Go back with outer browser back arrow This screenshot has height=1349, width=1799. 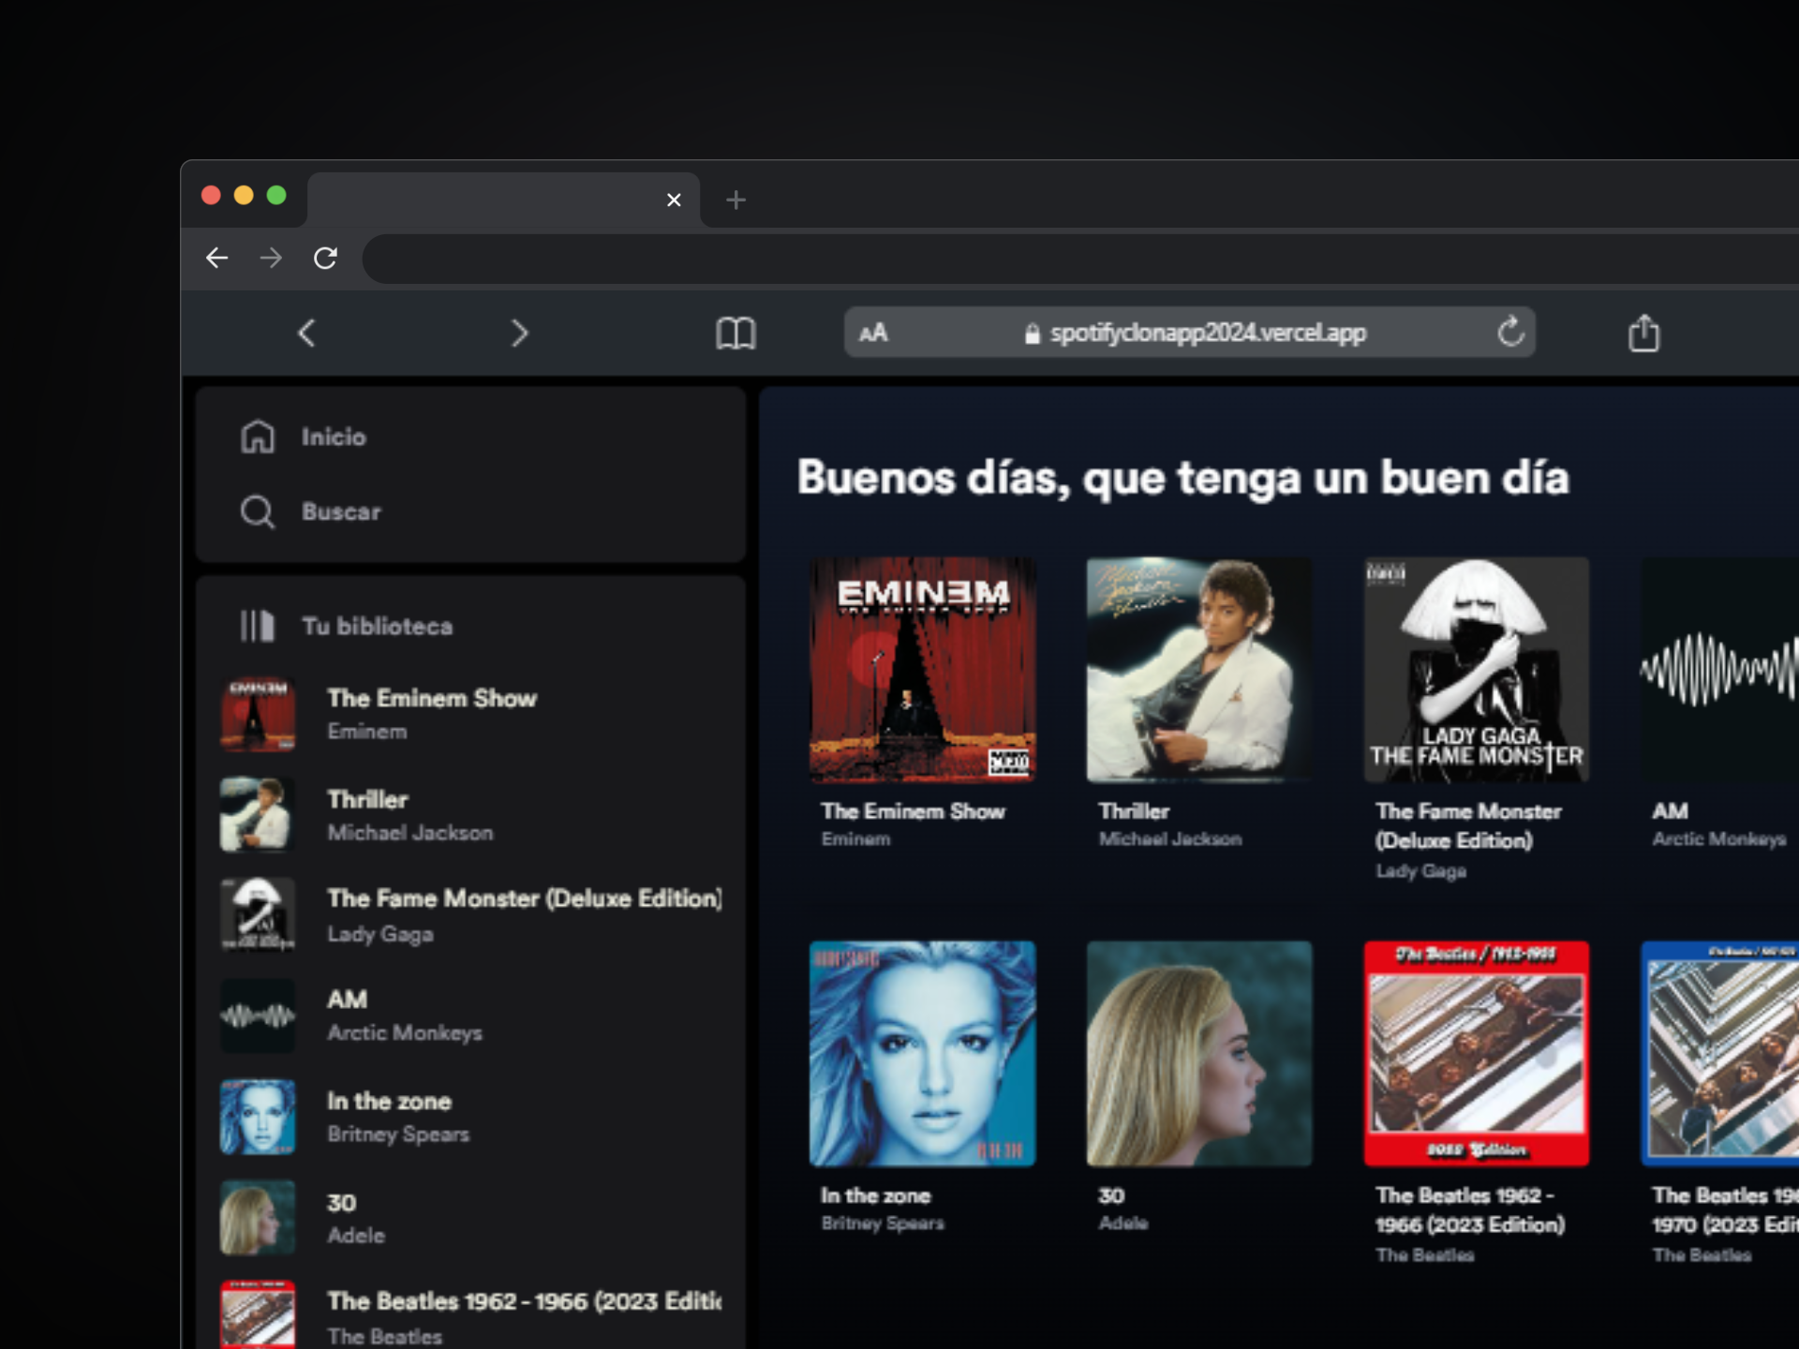click(x=217, y=258)
